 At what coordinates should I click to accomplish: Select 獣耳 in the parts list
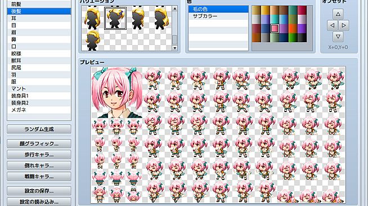pyautogui.click(x=39, y=61)
